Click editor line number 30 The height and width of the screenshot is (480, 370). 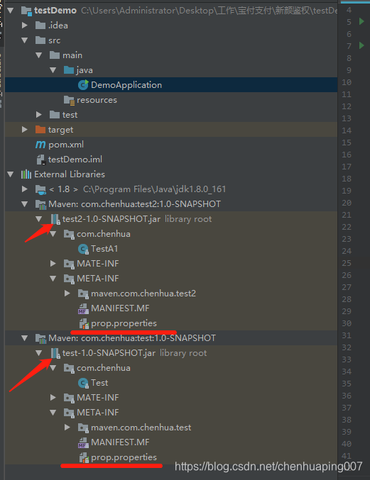point(347,323)
